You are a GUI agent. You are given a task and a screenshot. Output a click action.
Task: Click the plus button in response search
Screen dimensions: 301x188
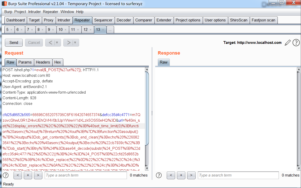181,175
